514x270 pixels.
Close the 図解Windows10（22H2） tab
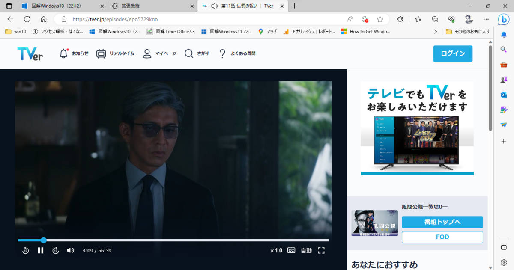[101, 6]
